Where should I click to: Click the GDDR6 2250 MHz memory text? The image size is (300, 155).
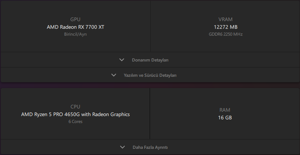(x=225, y=34)
